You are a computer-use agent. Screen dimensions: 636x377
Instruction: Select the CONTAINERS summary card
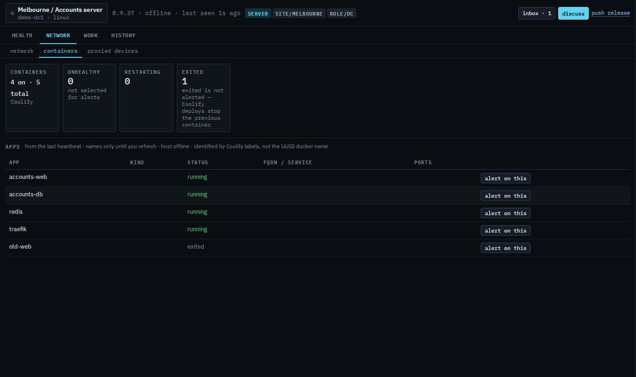coord(32,98)
